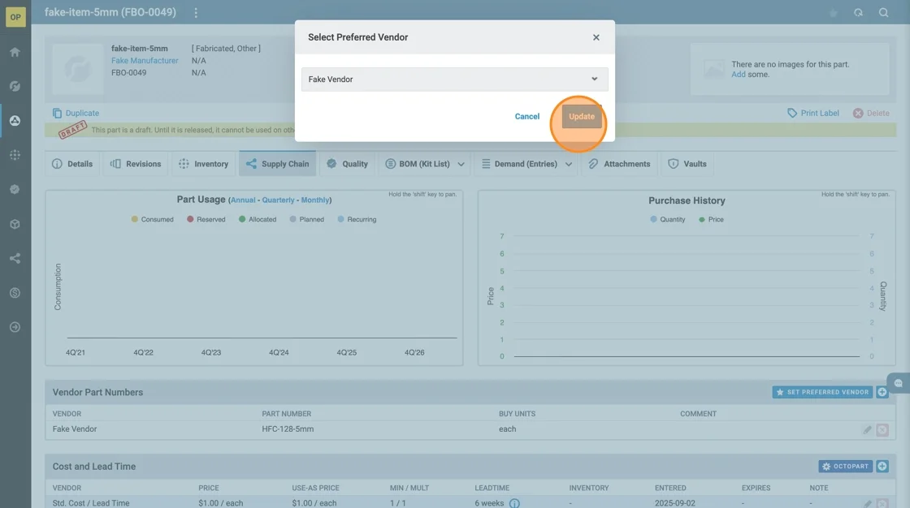Open the chat support bubble
Viewport: 910px width, 508px height.
pos(899,383)
